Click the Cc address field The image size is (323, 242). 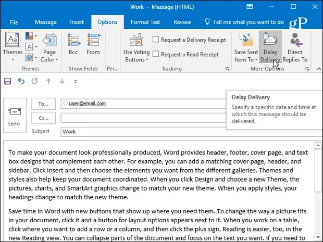pyautogui.click(x=143, y=118)
